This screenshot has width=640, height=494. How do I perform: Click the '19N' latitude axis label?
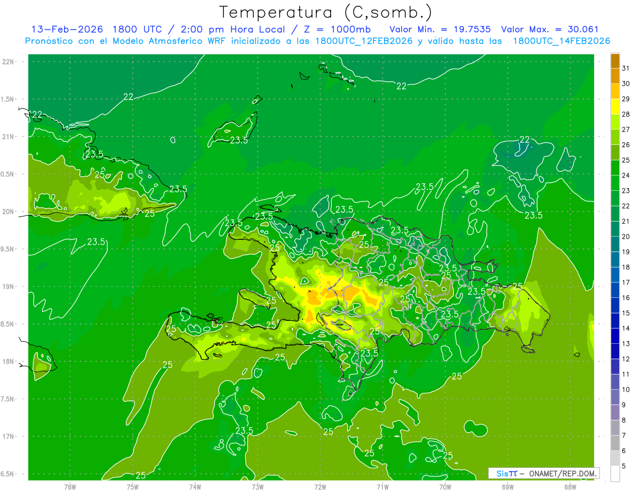(x=9, y=286)
